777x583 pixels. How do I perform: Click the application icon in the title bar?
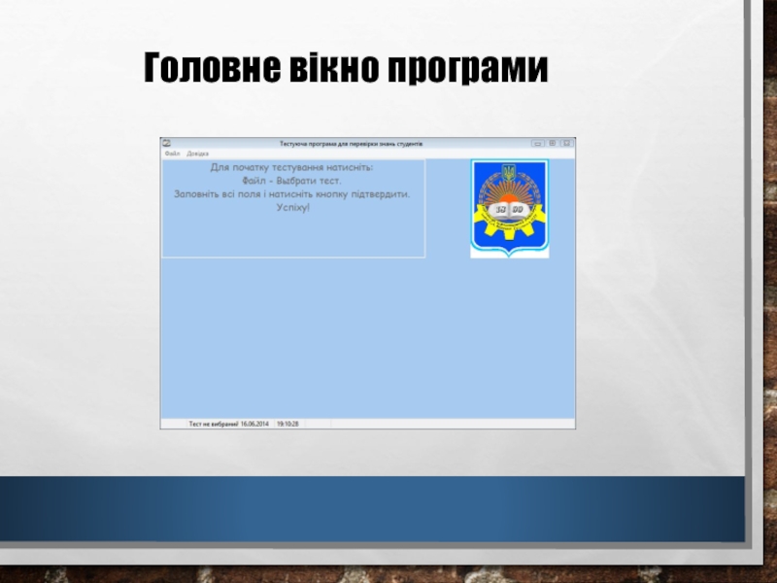click(x=165, y=143)
